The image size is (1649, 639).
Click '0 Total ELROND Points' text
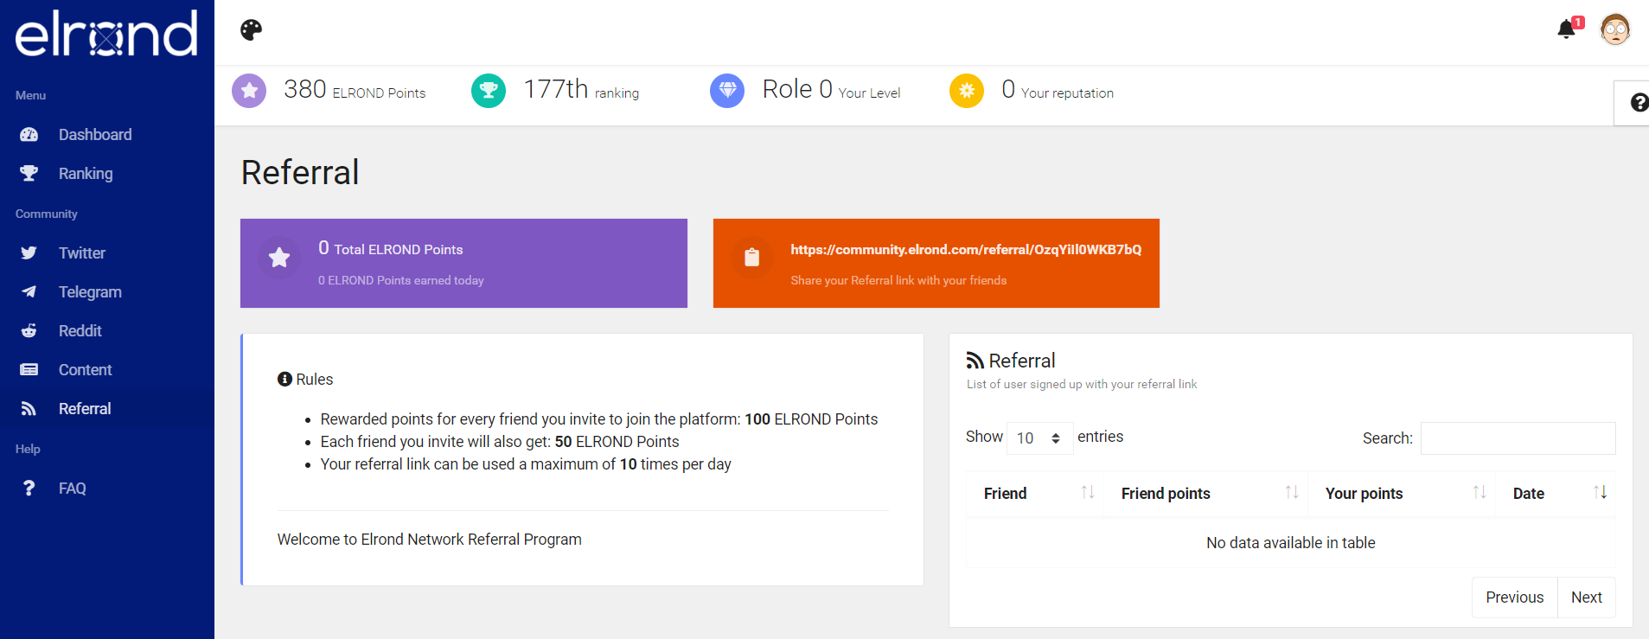[x=390, y=249]
